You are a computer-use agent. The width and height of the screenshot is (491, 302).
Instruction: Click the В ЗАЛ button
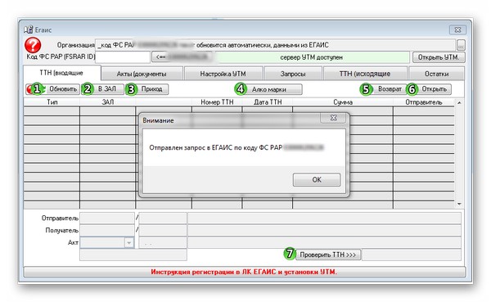coord(103,89)
